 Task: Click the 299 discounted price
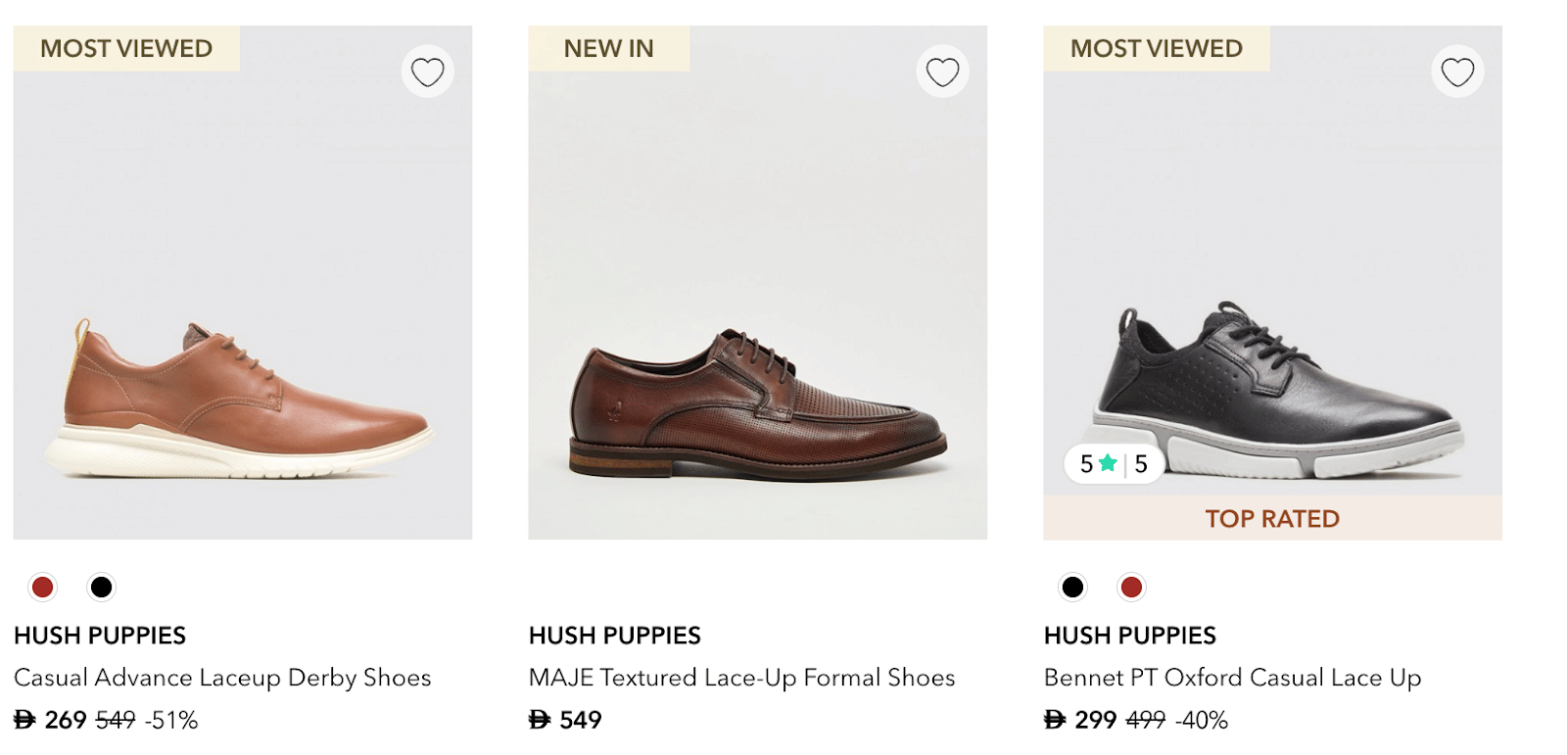click(1095, 721)
